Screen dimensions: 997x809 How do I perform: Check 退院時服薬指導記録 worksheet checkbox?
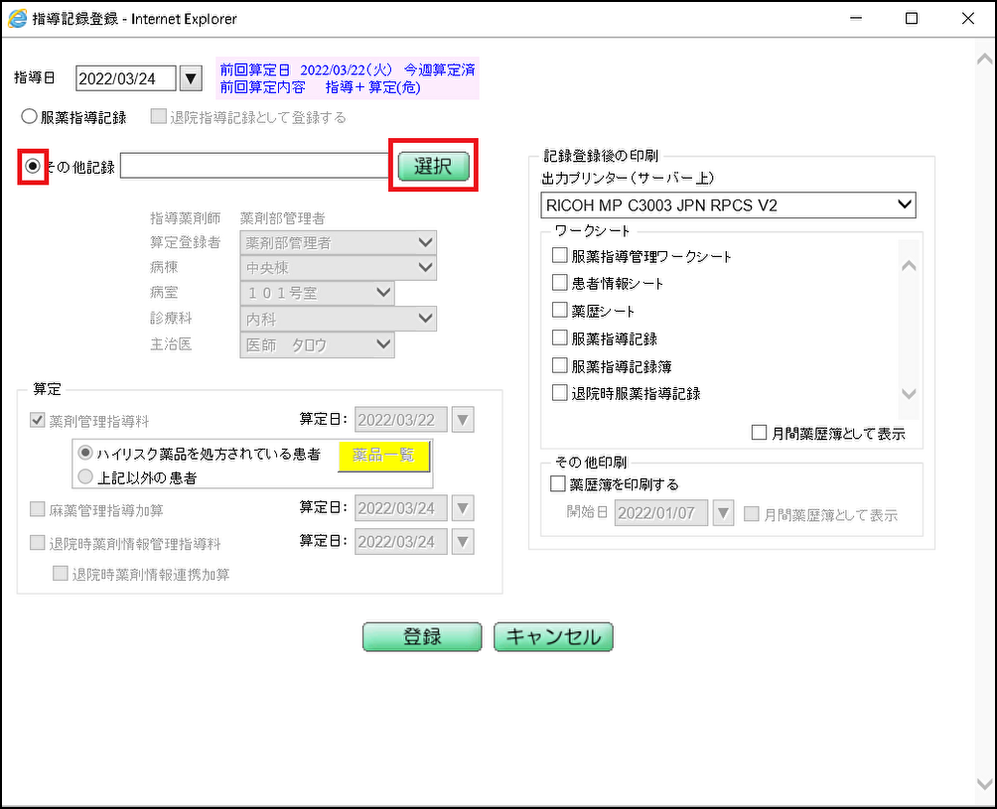click(559, 393)
